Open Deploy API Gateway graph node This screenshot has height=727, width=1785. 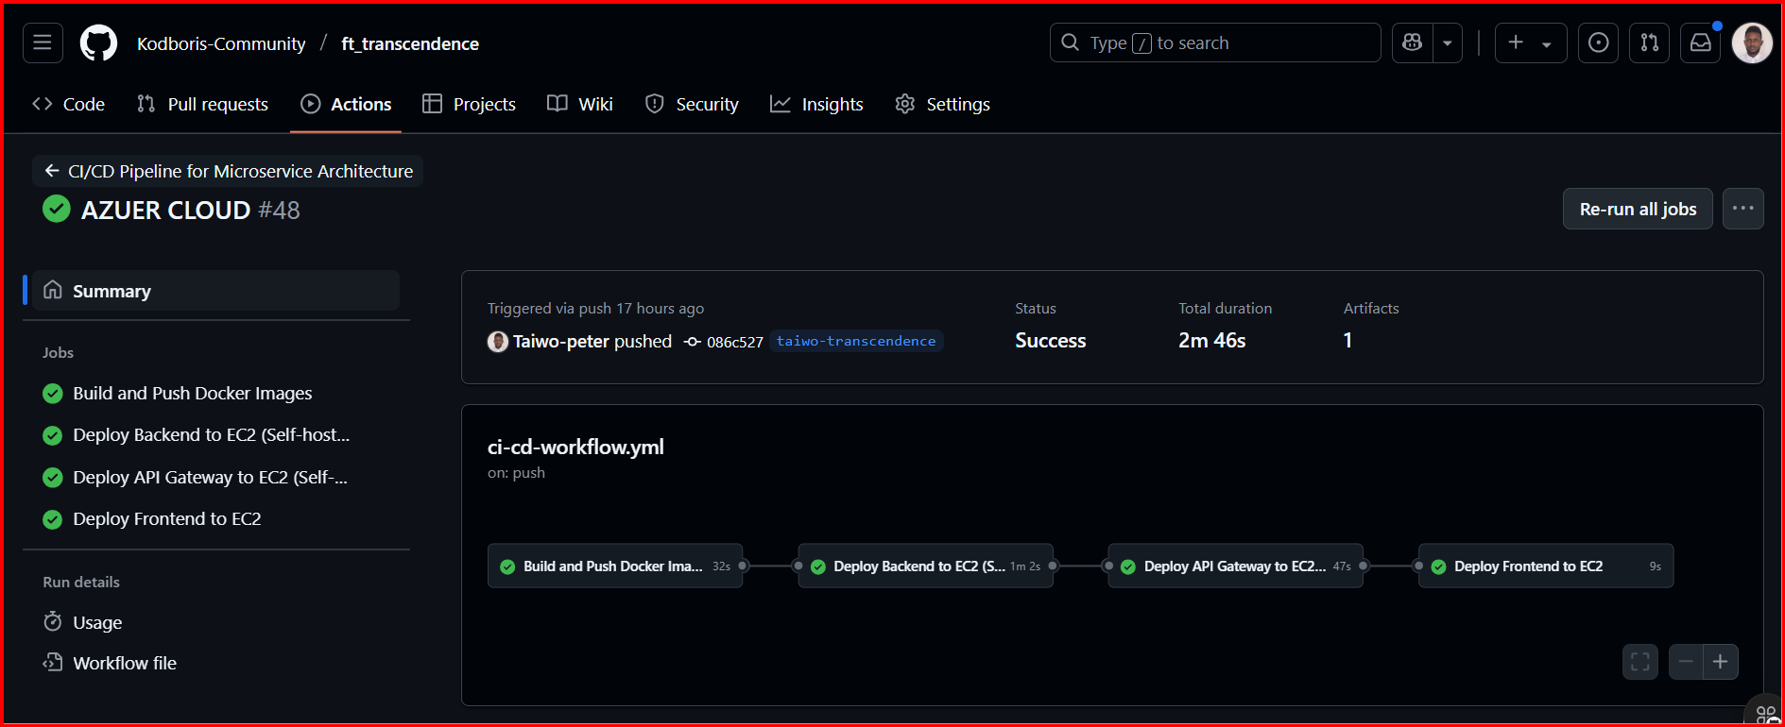[1235, 566]
